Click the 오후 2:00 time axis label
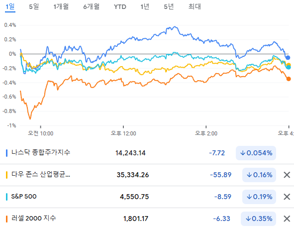Viewport: 294px width, 227px height. [x=206, y=133]
